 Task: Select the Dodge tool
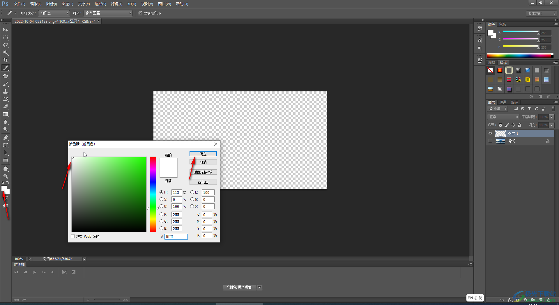(6, 129)
